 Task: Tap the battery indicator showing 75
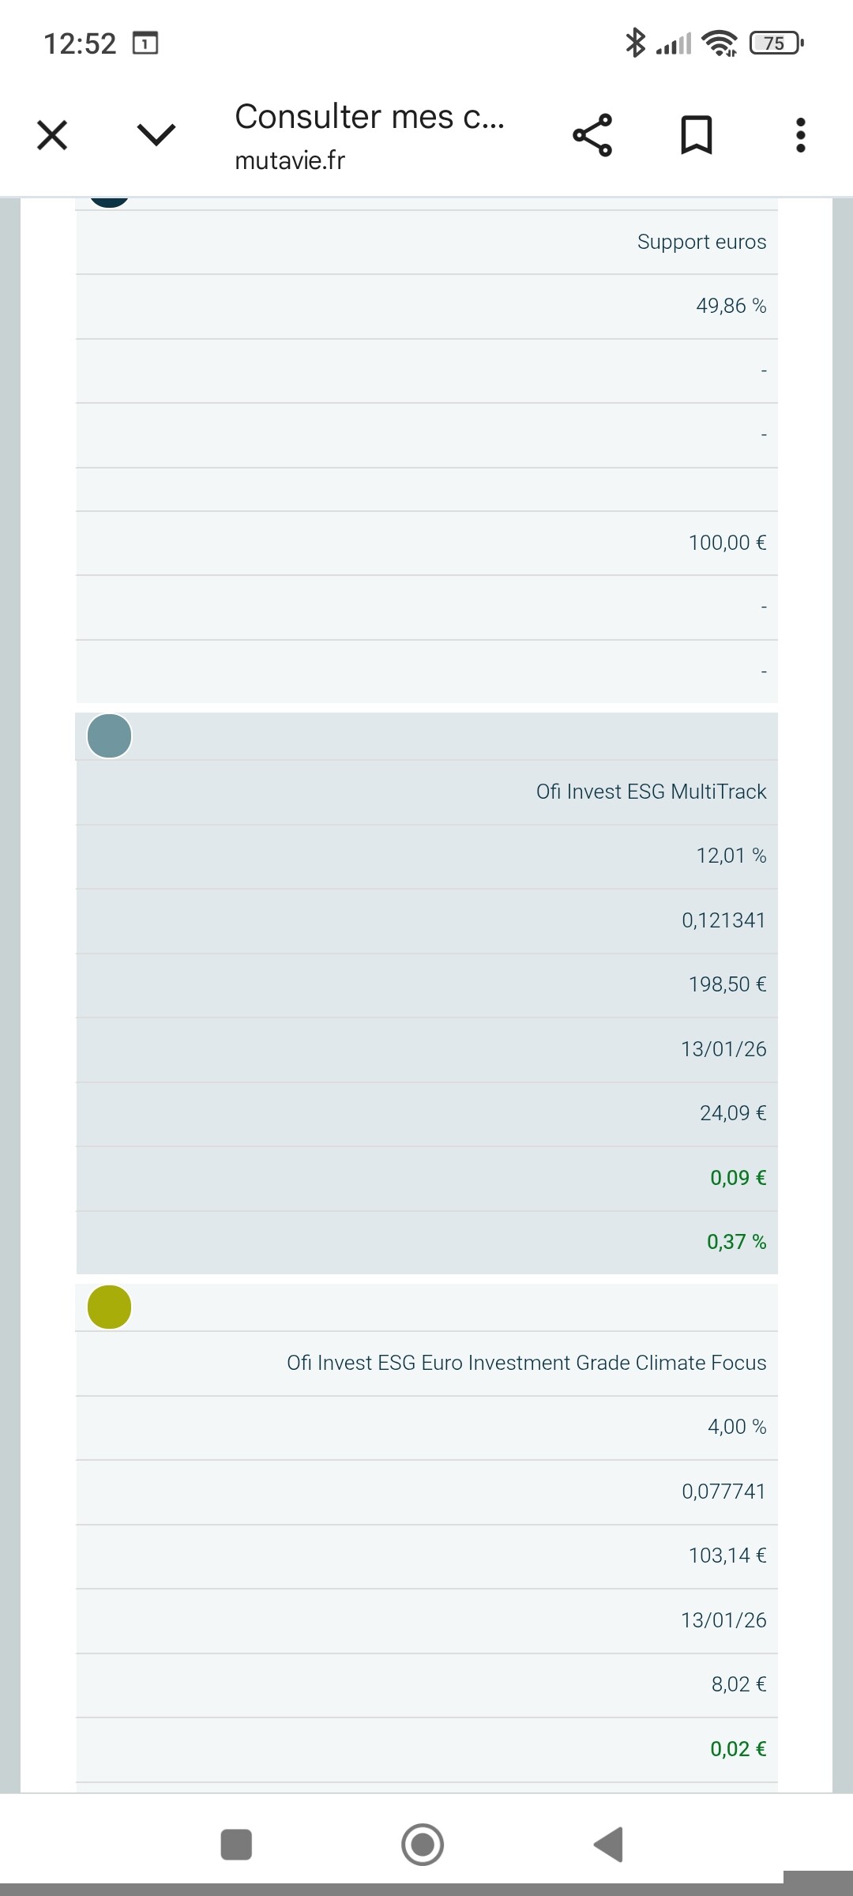pyautogui.click(x=776, y=43)
